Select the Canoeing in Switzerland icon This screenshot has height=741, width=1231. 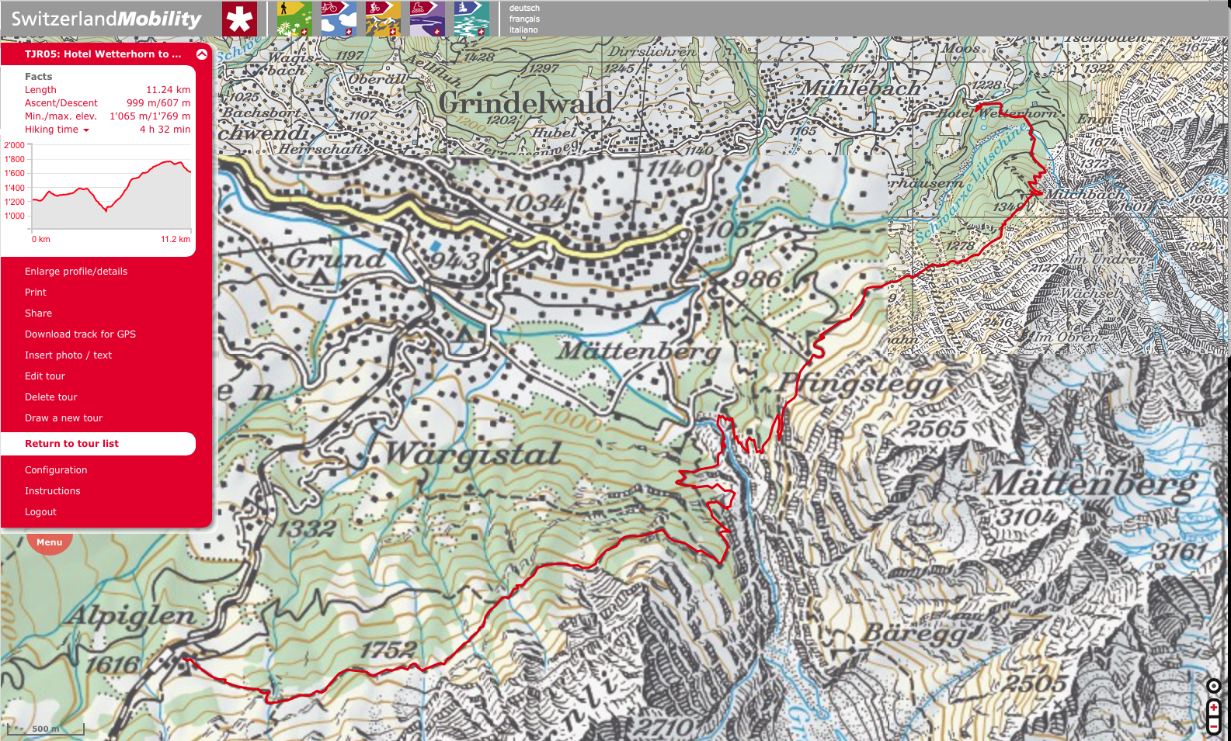(471, 19)
